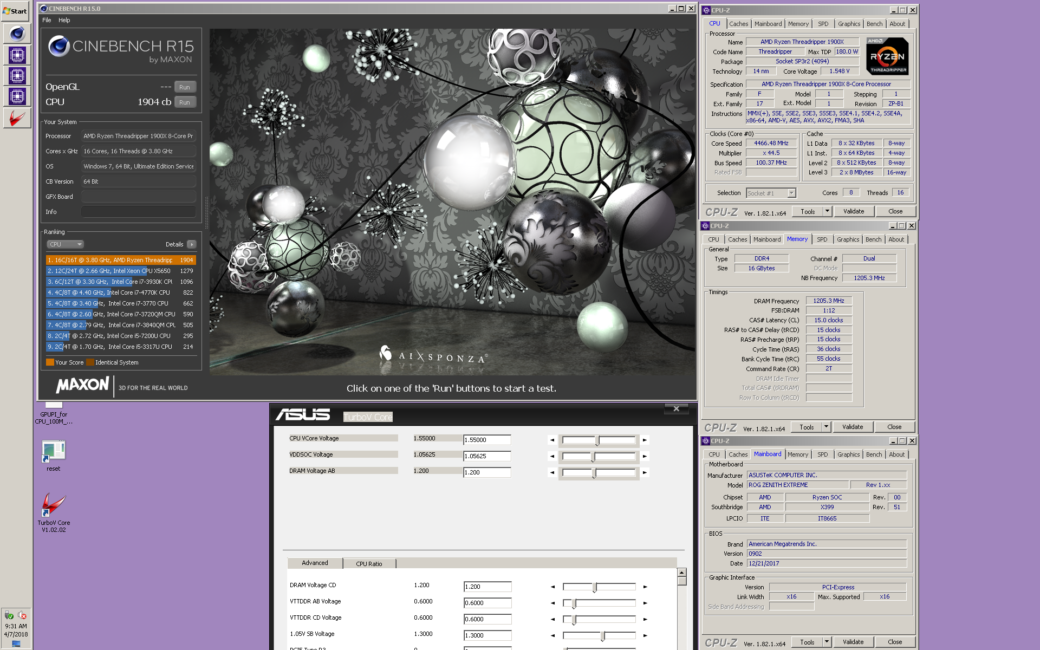Increase VDDSOC Voltage with right arrow
The image size is (1040, 650).
(x=645, y=456)
